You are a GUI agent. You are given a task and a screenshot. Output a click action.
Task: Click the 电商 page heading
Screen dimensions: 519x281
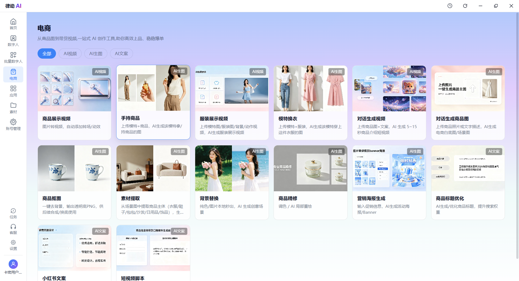click(44, 28)
